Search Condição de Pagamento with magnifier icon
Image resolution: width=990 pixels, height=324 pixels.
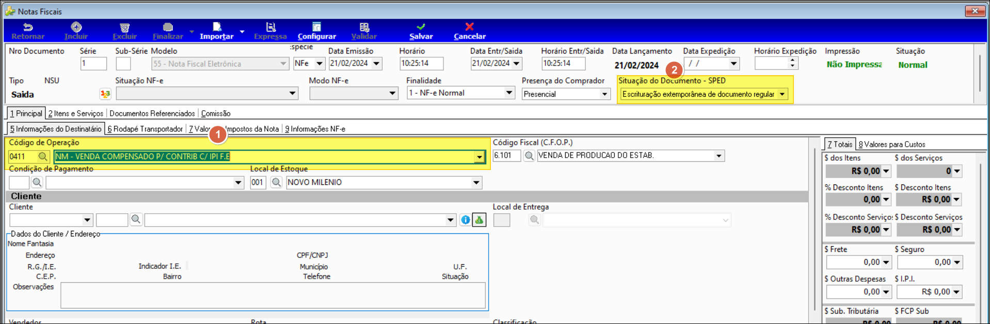point(37,182)
